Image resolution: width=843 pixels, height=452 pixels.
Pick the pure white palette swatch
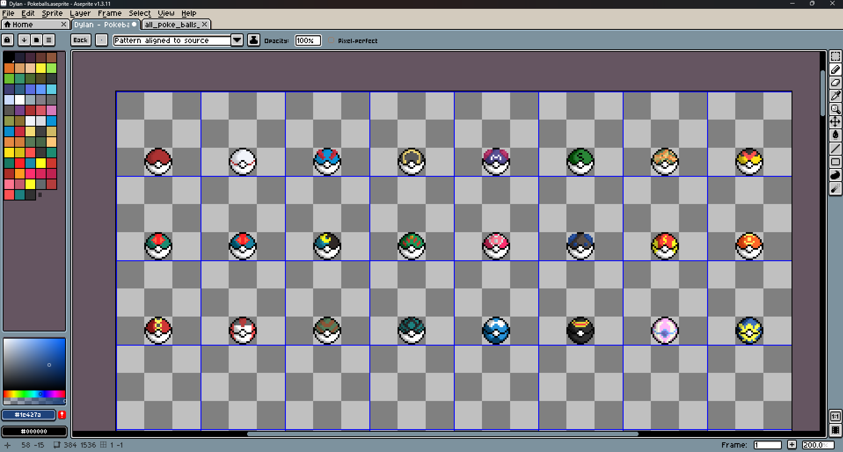point(19,100)
